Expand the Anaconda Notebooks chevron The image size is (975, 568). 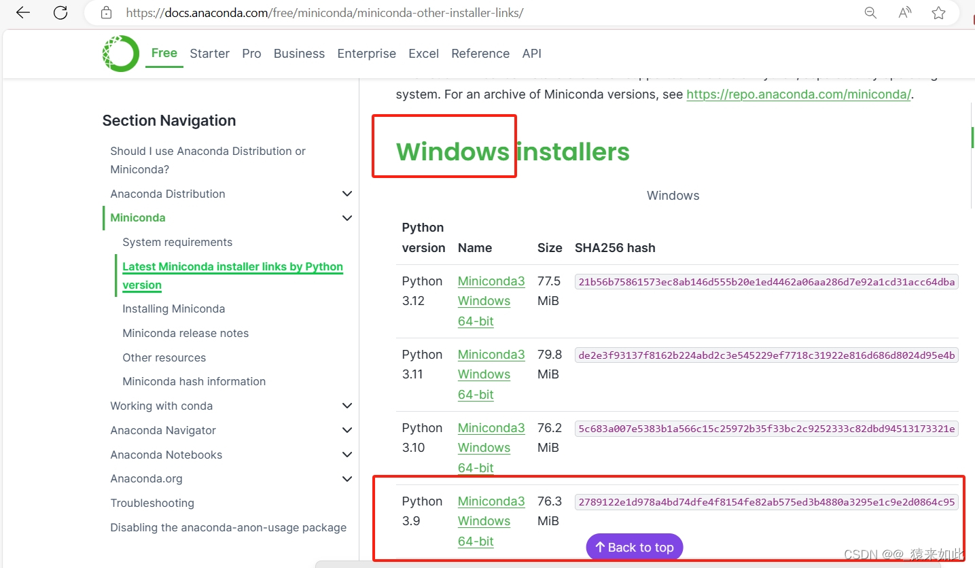[x=347, y=455]
